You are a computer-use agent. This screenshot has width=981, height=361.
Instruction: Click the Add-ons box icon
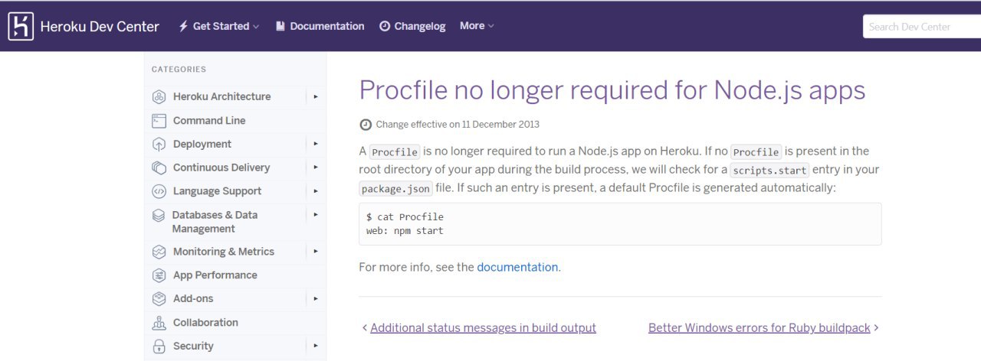(159, 299)
